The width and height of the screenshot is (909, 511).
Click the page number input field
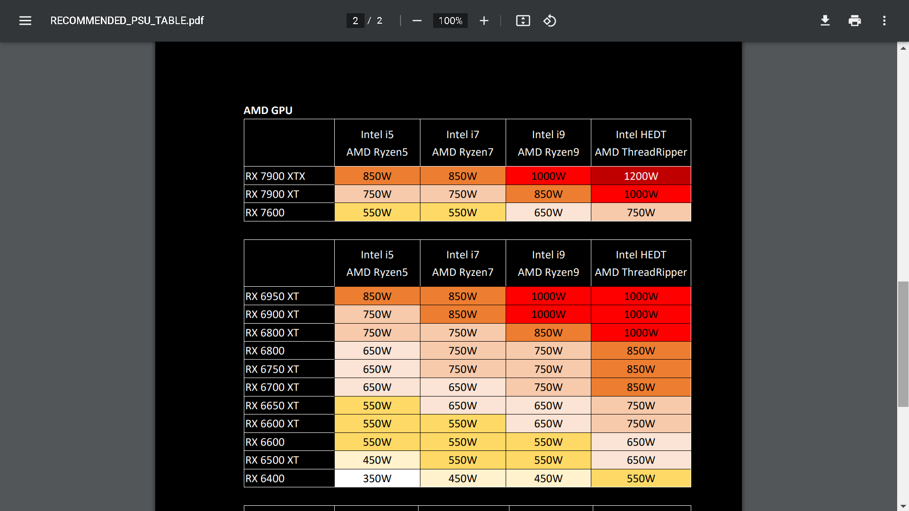point(355,21)
